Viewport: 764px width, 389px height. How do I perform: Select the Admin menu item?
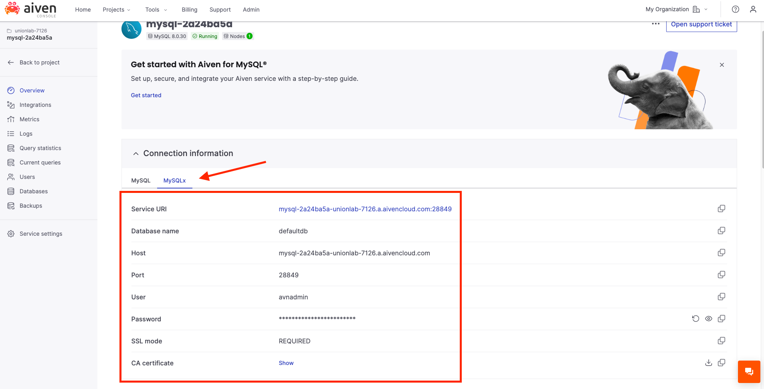point(251,9)
